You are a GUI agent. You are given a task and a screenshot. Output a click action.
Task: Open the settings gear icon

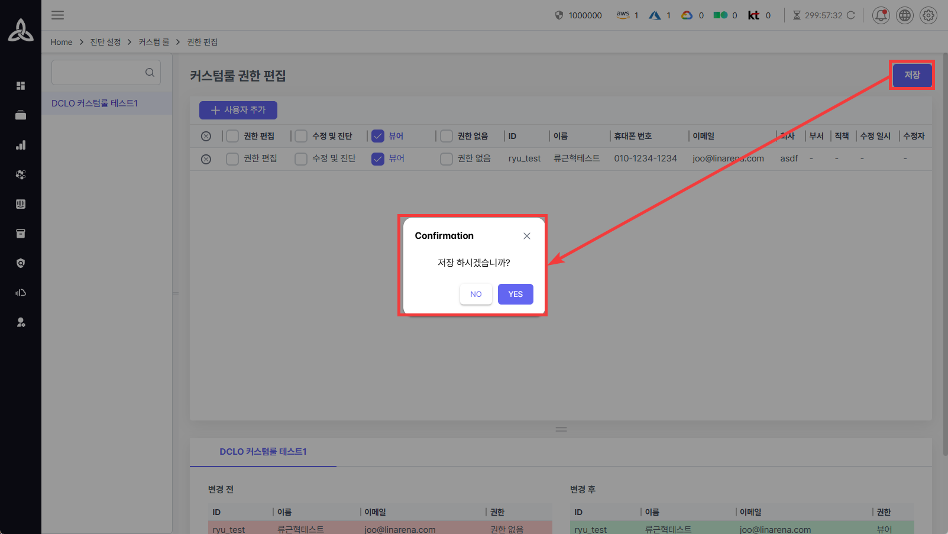[928, 15]
